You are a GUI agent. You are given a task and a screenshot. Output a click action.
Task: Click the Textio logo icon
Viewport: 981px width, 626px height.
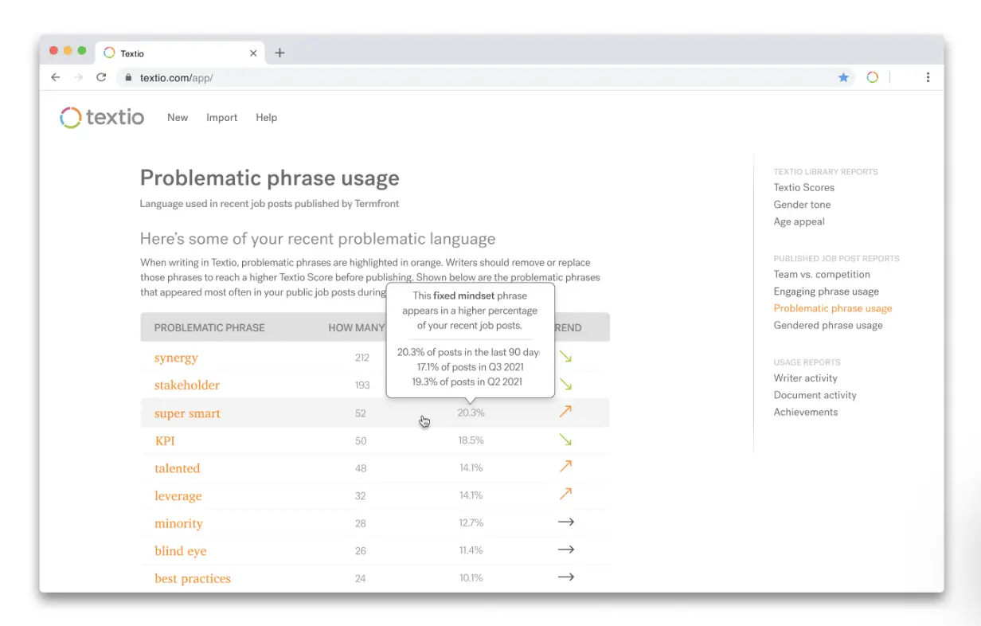[x=71, y=118]
